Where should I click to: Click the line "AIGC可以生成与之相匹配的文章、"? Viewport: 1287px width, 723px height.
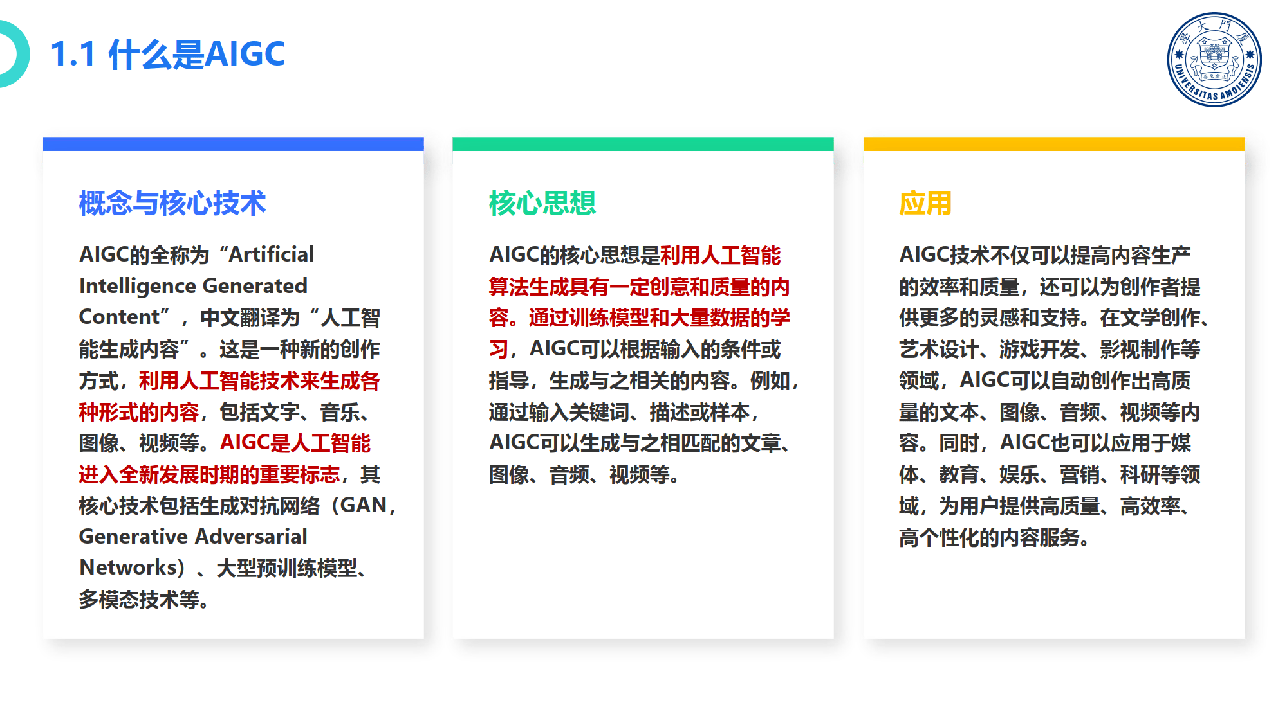641,443
